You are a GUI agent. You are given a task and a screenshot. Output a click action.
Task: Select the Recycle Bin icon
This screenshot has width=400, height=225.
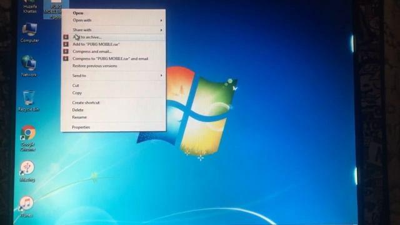click(x=28, y=101)
